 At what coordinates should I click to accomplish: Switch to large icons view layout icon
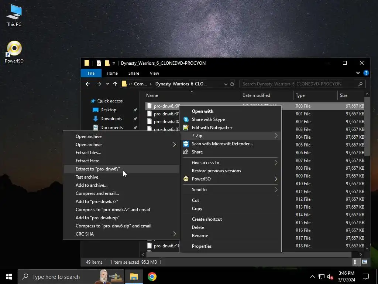(364, 262)
